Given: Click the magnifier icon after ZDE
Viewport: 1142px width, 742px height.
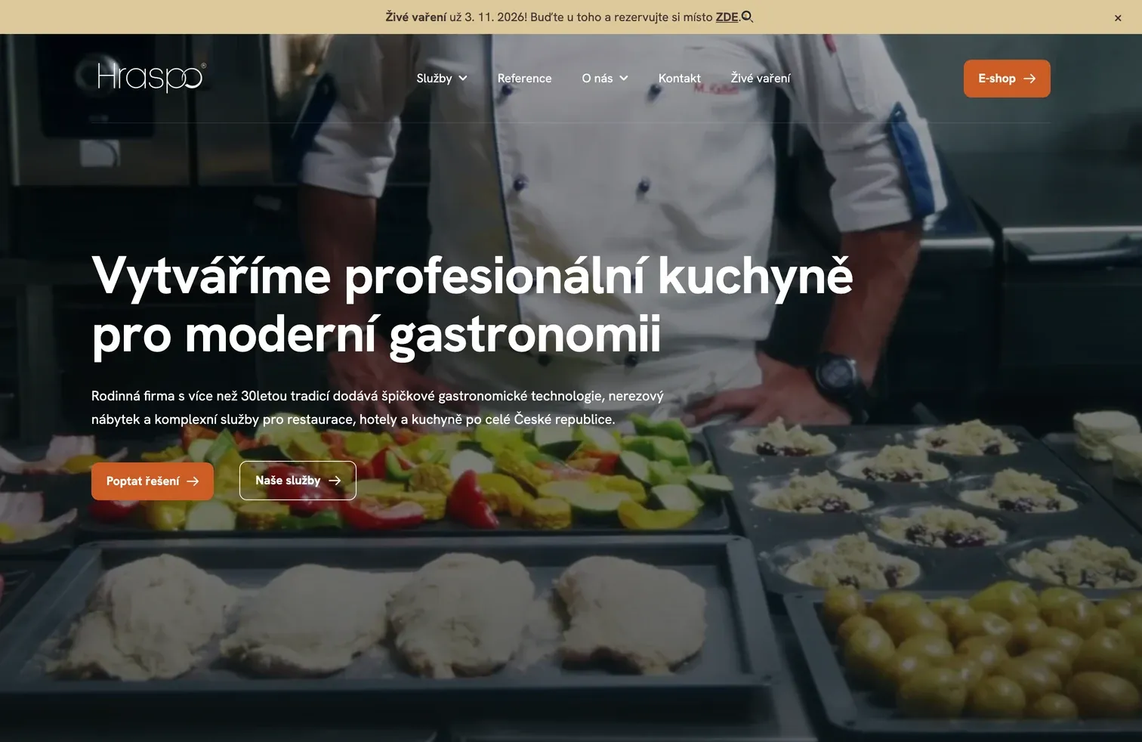Looking at the screenshot, I should [x=747, y=17].
